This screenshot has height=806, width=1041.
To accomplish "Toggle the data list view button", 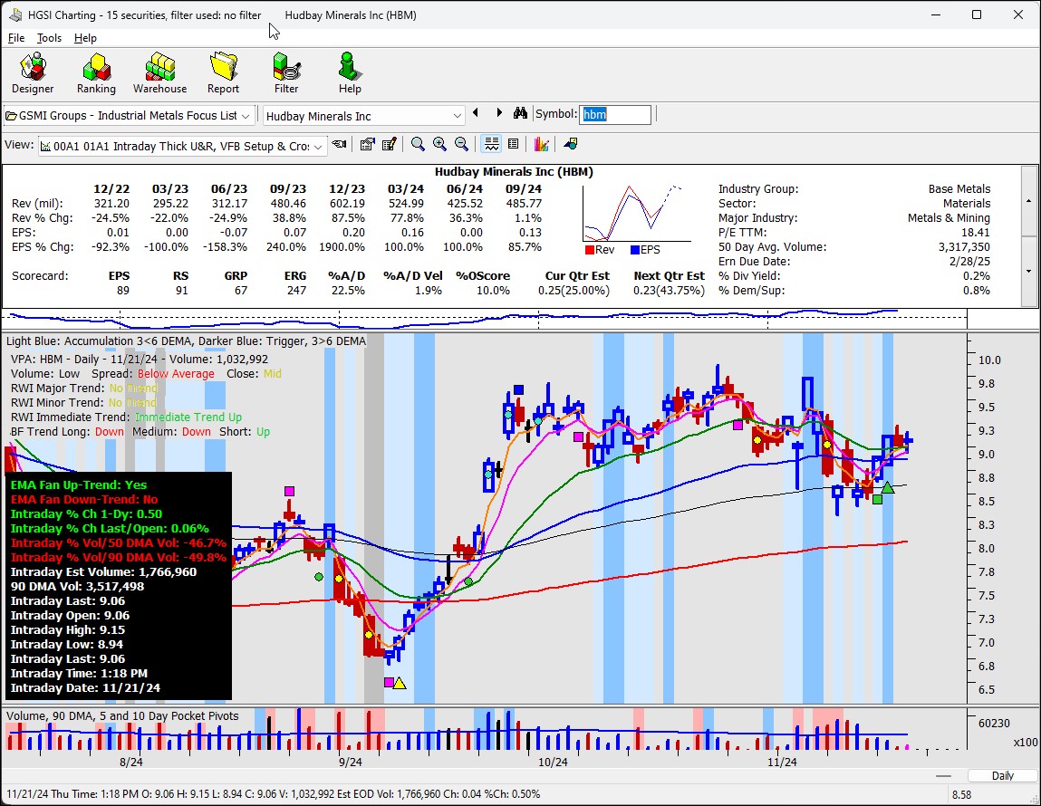I will click(x=513, y=144).
